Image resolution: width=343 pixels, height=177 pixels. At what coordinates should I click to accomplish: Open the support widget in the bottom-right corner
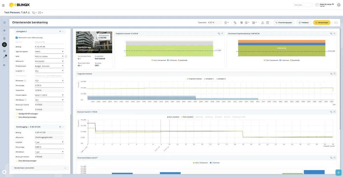pos(338,172)
